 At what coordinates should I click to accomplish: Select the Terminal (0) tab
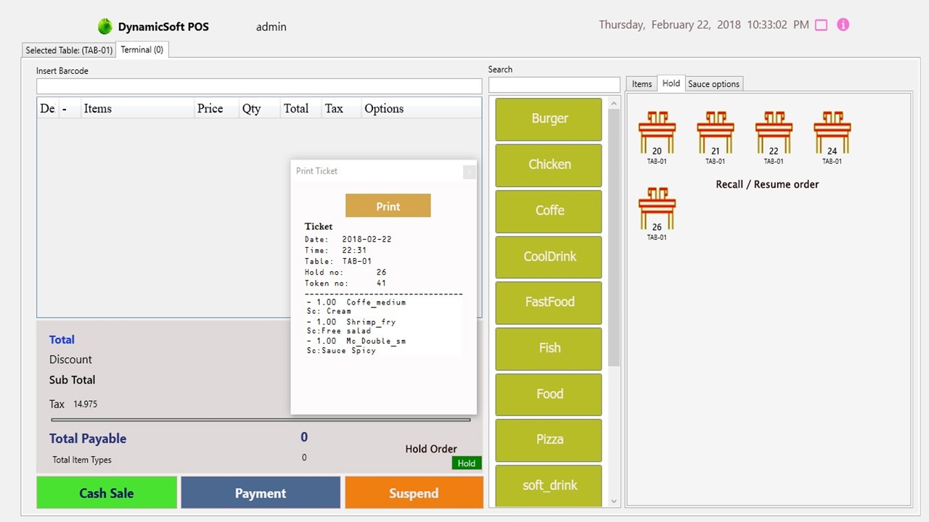tap(142, 49)
